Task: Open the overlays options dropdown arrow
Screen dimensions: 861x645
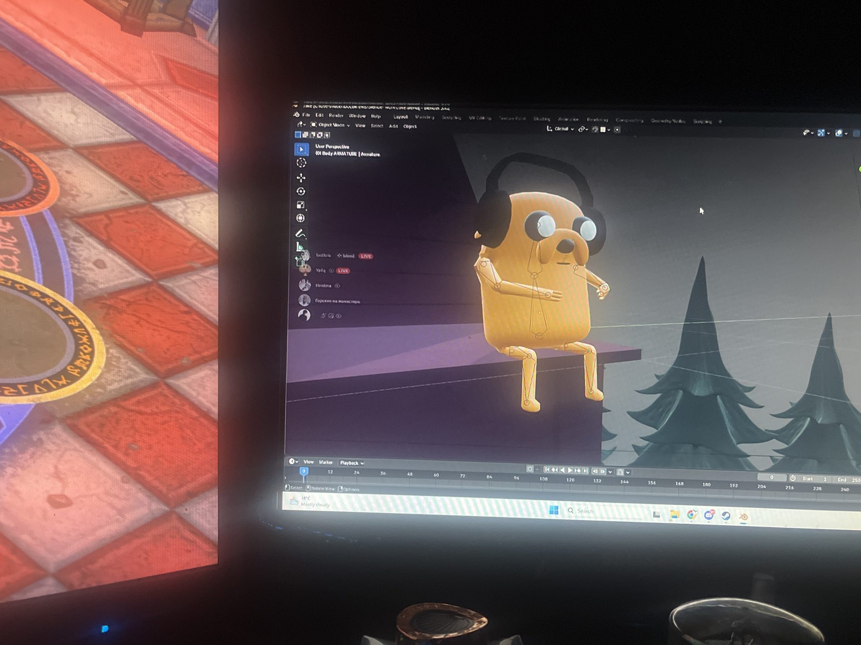Action: 846,134
